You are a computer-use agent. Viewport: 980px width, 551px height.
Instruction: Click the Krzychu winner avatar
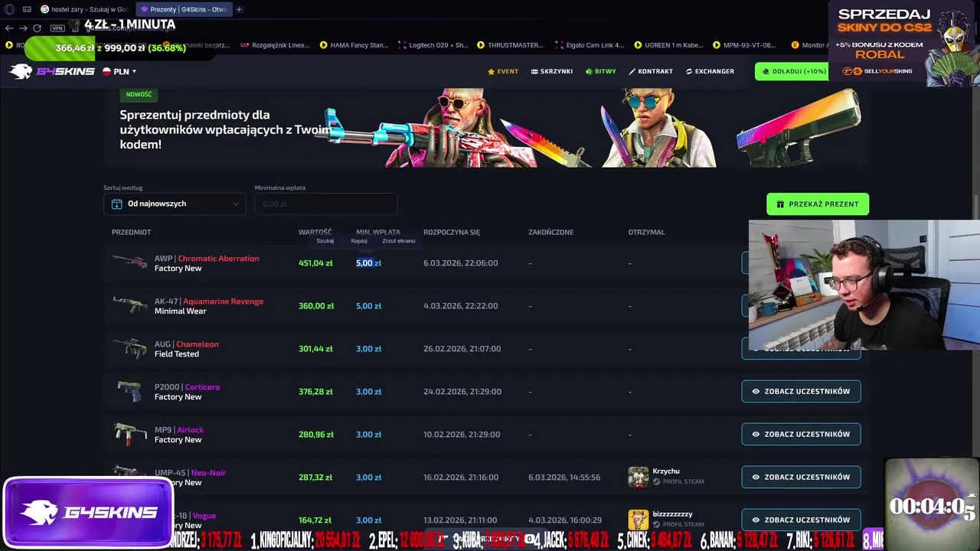point(638,477)
